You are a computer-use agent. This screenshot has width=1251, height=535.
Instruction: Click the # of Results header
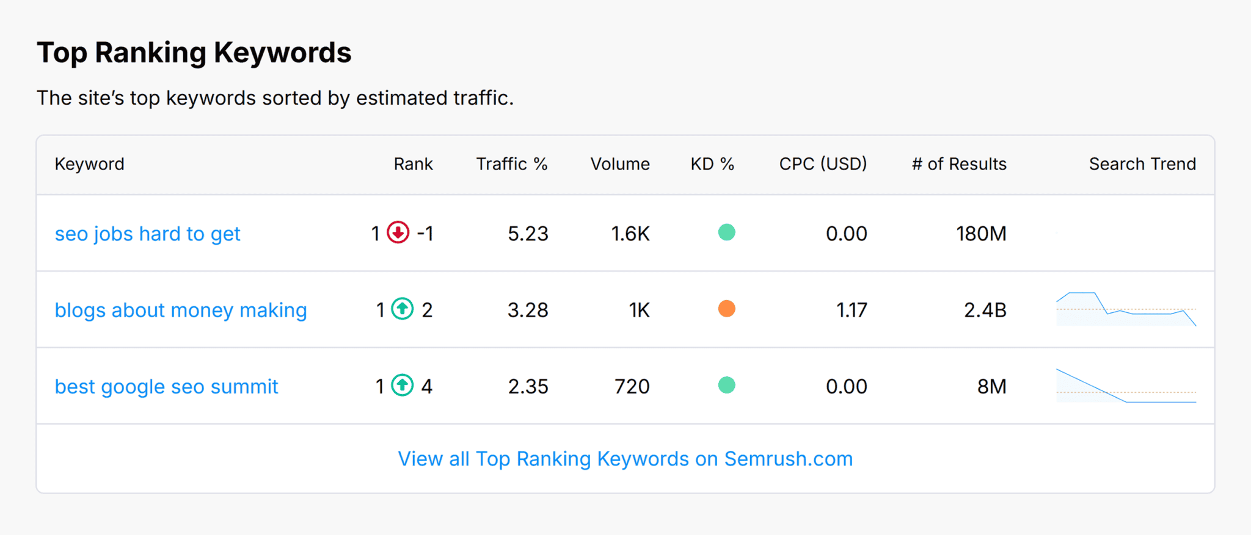(958, 163)
